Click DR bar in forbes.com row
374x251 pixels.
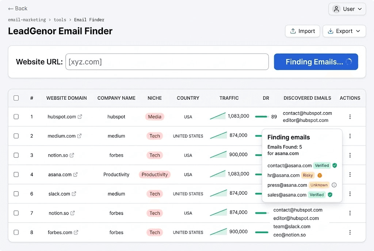[x=262, y=232]
